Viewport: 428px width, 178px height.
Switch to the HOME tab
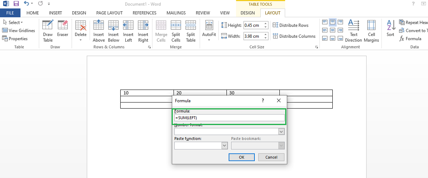tap(32, 13)
